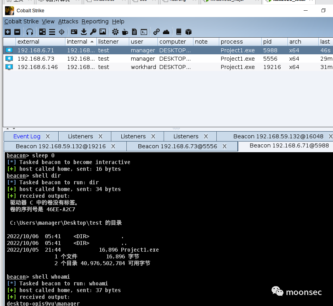Open the credentials card icon
333x306 pixels.
tap(74, 32)
